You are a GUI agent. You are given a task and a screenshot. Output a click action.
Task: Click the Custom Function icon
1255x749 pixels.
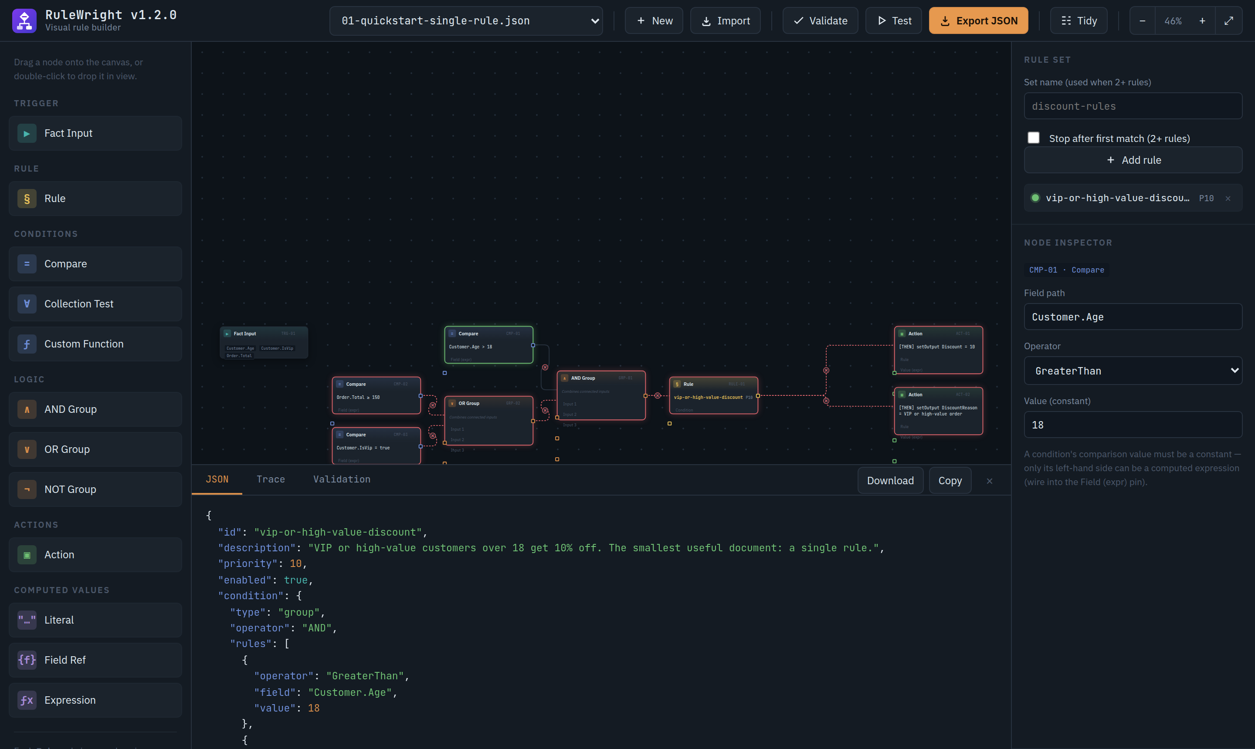tap(27, 344)
